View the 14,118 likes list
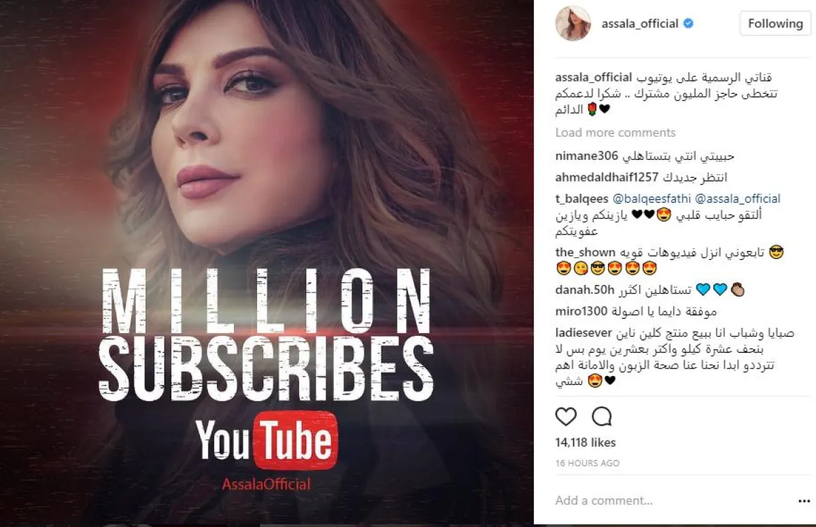Image resolution: width=816 pixels, height=527 pixels. point(585,443)
